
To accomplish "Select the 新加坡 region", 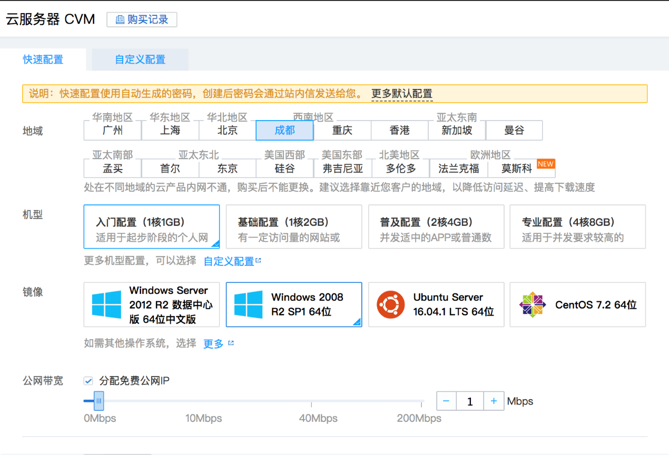I will [457, 130].
